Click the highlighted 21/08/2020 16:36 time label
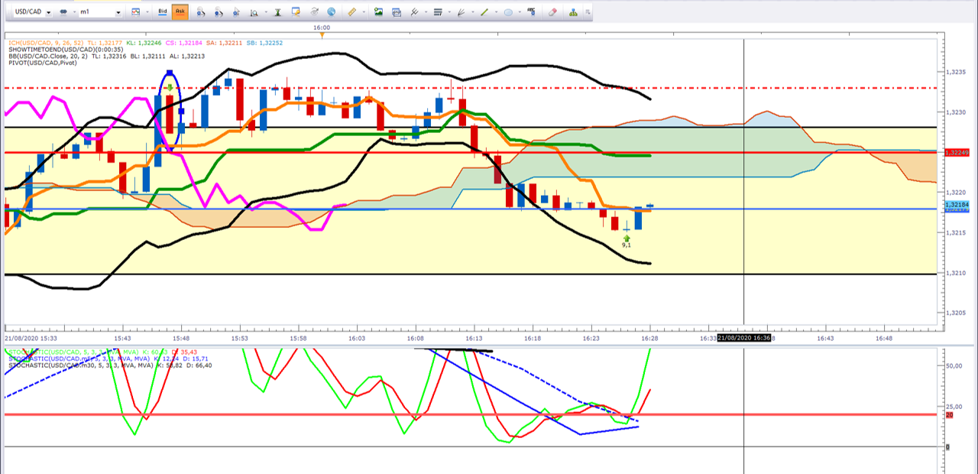 coord(743,338)
